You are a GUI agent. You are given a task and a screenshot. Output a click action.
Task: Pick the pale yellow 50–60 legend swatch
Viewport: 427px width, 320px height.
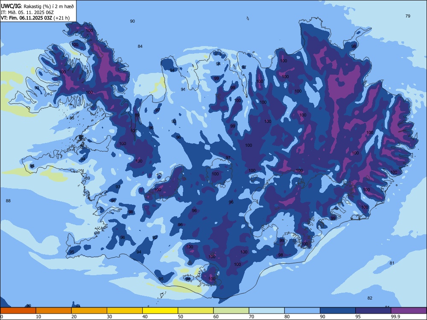click(196, 311)
